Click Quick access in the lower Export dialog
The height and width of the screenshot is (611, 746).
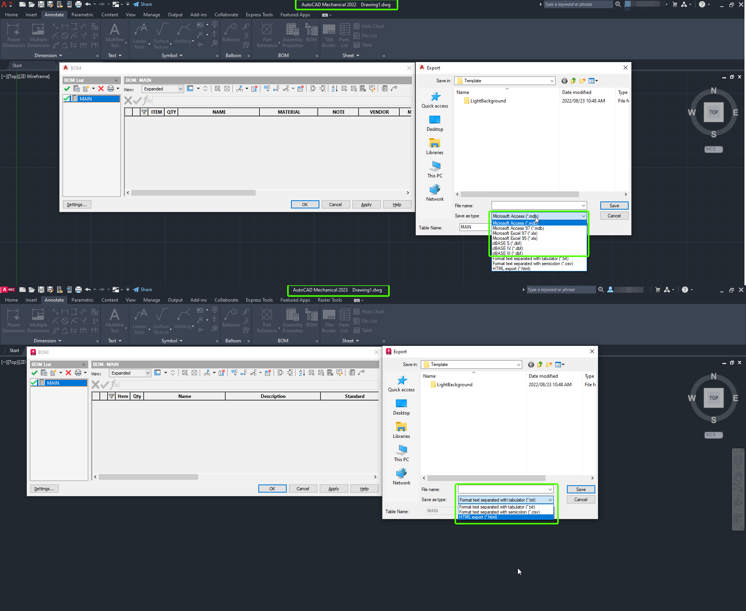(401, 384)
